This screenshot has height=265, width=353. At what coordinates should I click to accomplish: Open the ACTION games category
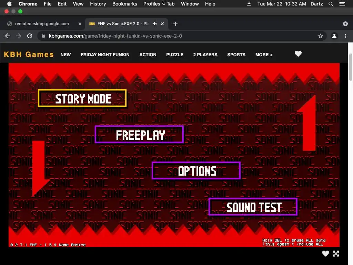pyautogui.click(x=148, y=55)
